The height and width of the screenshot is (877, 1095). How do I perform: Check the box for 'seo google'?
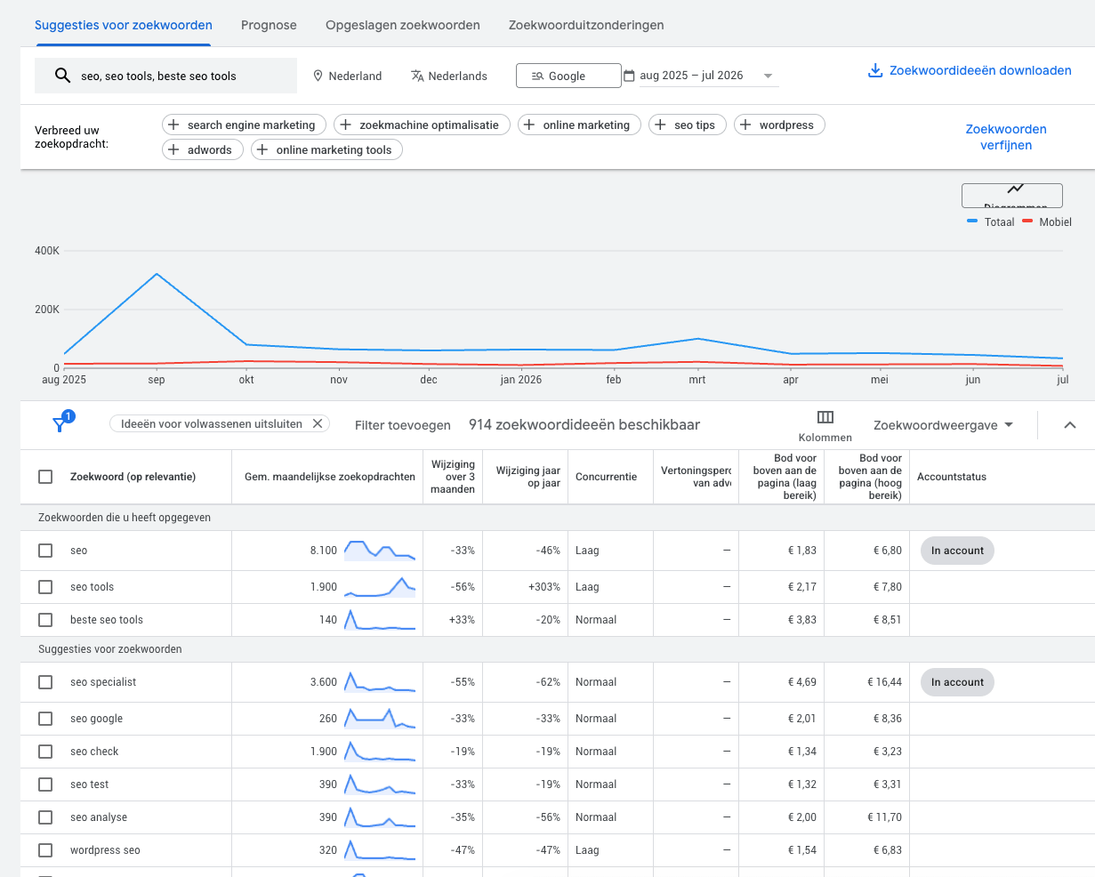point(45,719)
